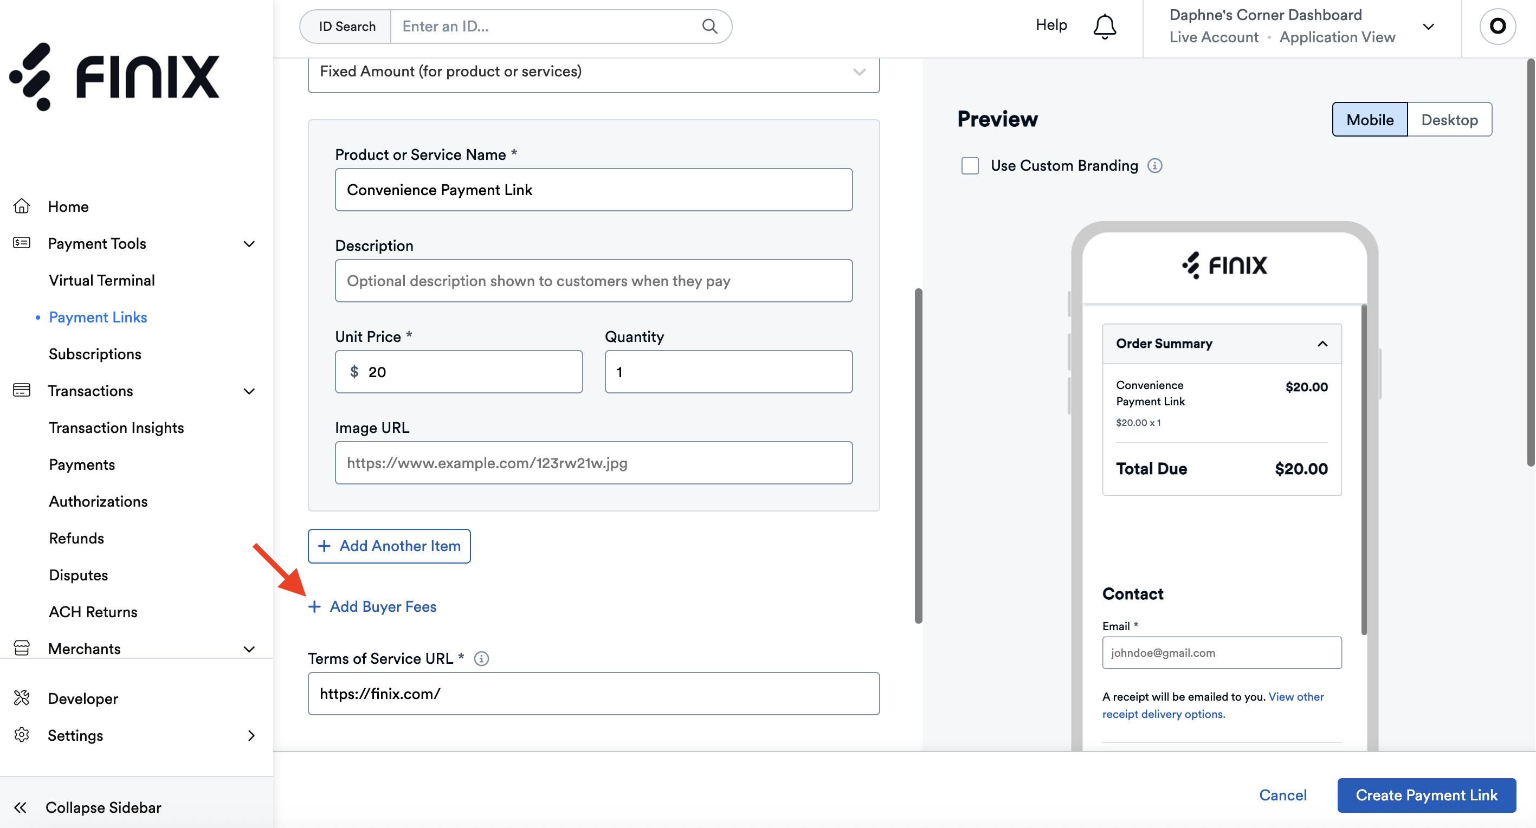
Task: Open the user profile avatar
Action: point(1497,25)
